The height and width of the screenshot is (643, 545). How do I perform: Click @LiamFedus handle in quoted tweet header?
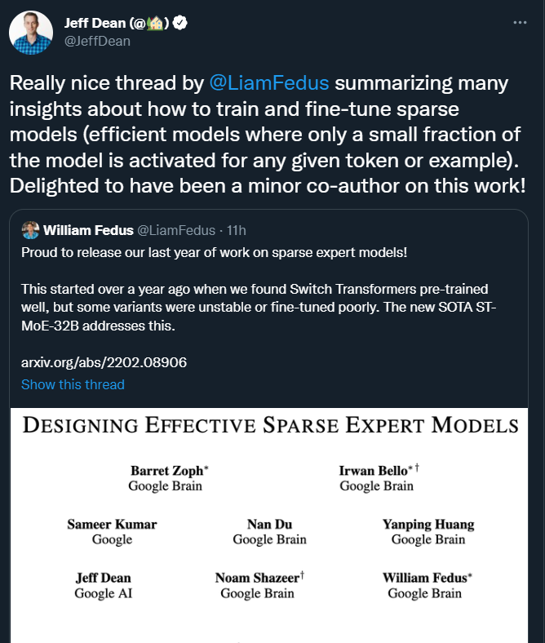coord(179,230)
